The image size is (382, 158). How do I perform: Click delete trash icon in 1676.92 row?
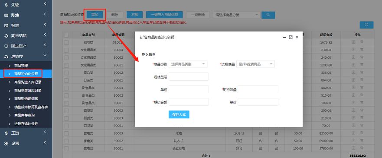click(x=362, y=42)
